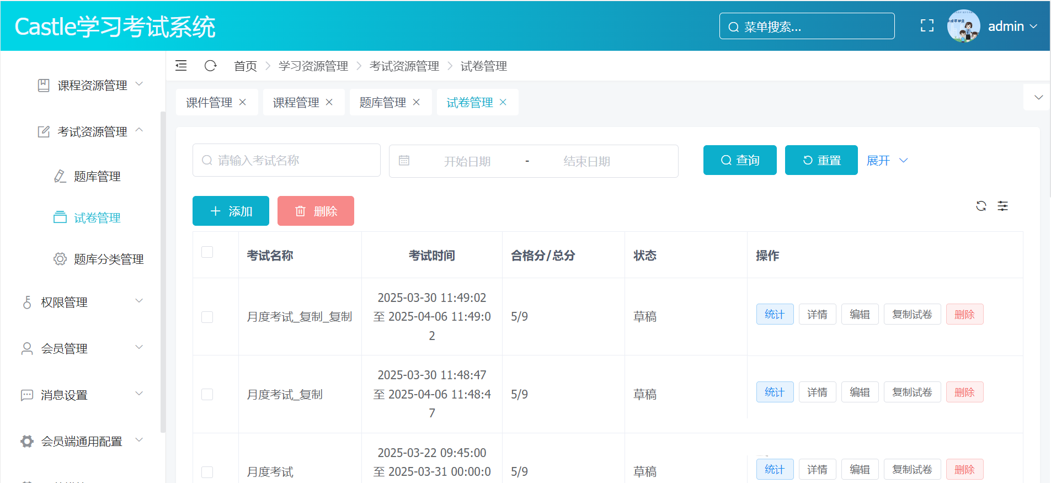Refresh the table with the reload icon
This screenshot has height=483, width=1051.
981,206
